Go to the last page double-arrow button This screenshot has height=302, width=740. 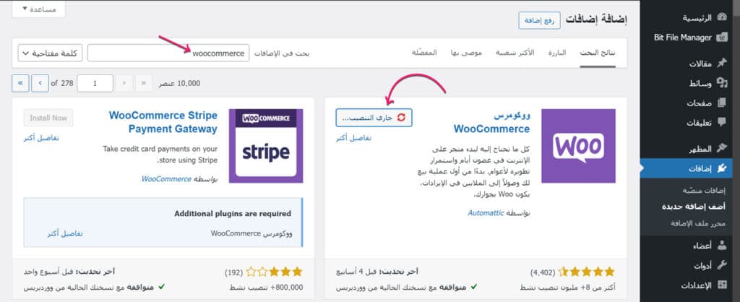pyautogui.click(x=20, y=83)
